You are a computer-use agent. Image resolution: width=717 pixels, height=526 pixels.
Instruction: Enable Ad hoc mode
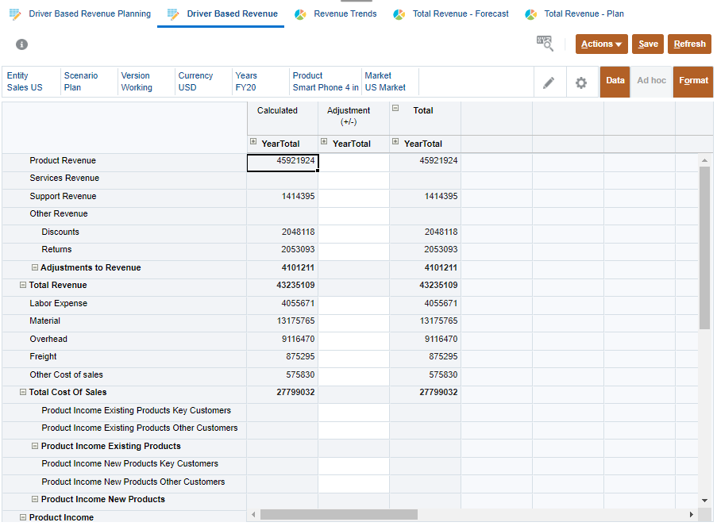pos(651,82)
